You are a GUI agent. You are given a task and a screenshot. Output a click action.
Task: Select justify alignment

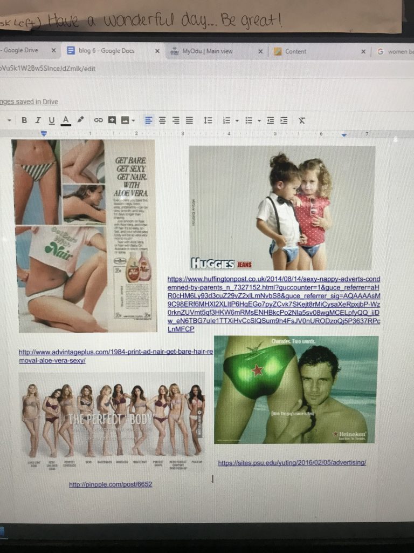pyautogui.click(x=189, y=120)
